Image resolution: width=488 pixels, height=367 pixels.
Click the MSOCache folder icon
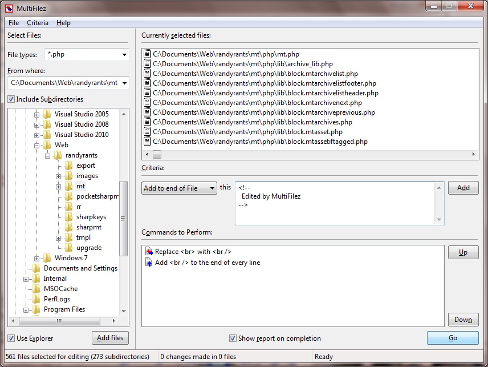(x=36, y=289)
